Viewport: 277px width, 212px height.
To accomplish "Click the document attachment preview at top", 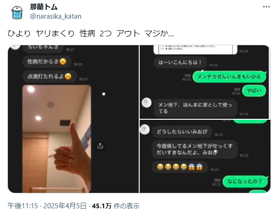I will click(196, 49).
